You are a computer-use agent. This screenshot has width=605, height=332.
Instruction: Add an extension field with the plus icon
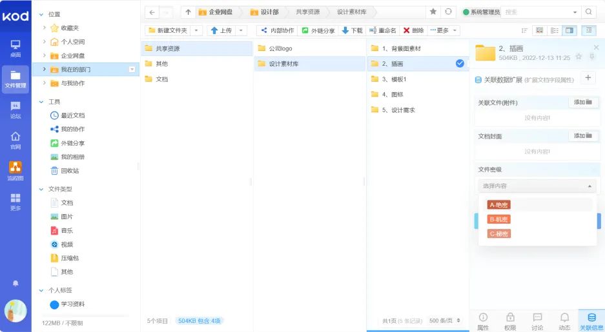point(588,78)
